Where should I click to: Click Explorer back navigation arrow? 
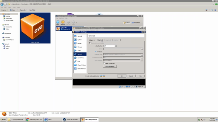point(2,4)
